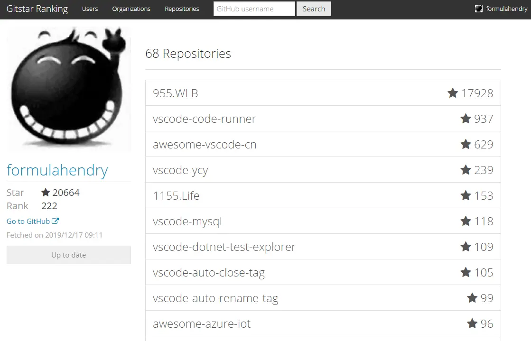The width and height of the screenshot is (531, 341).
Task: Open the 1155.Life repository
Action: tap(323, 195)
